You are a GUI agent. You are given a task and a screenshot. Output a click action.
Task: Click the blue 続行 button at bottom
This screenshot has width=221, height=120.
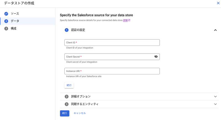65,113
